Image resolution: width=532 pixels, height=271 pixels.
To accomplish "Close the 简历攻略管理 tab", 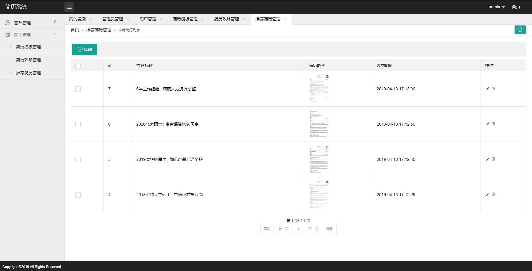I will click(244, 19).
